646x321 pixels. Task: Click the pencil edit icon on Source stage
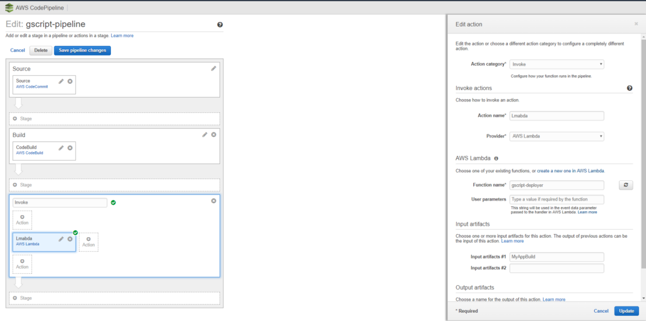[214, 68]
